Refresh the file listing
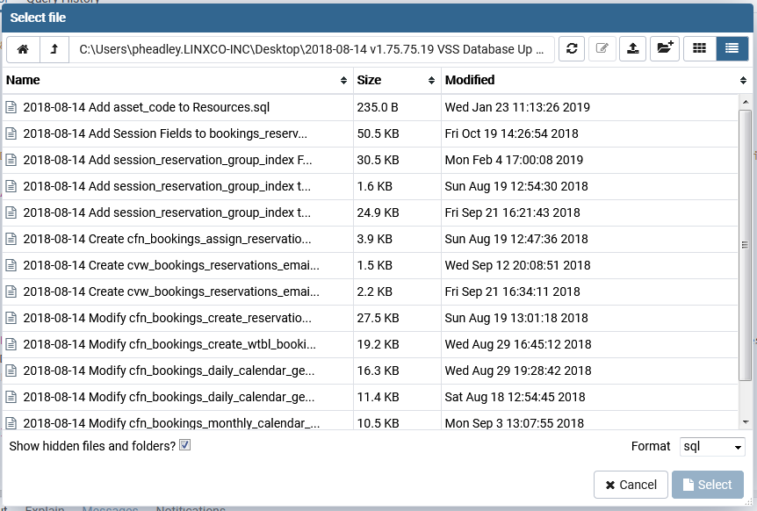Screen dimensions: 757x511 click(x=572, y=49)
